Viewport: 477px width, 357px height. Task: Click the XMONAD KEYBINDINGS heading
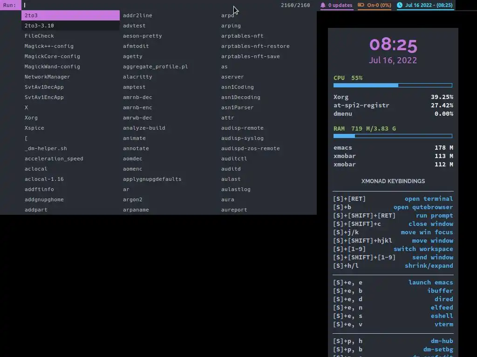point(393,181)
